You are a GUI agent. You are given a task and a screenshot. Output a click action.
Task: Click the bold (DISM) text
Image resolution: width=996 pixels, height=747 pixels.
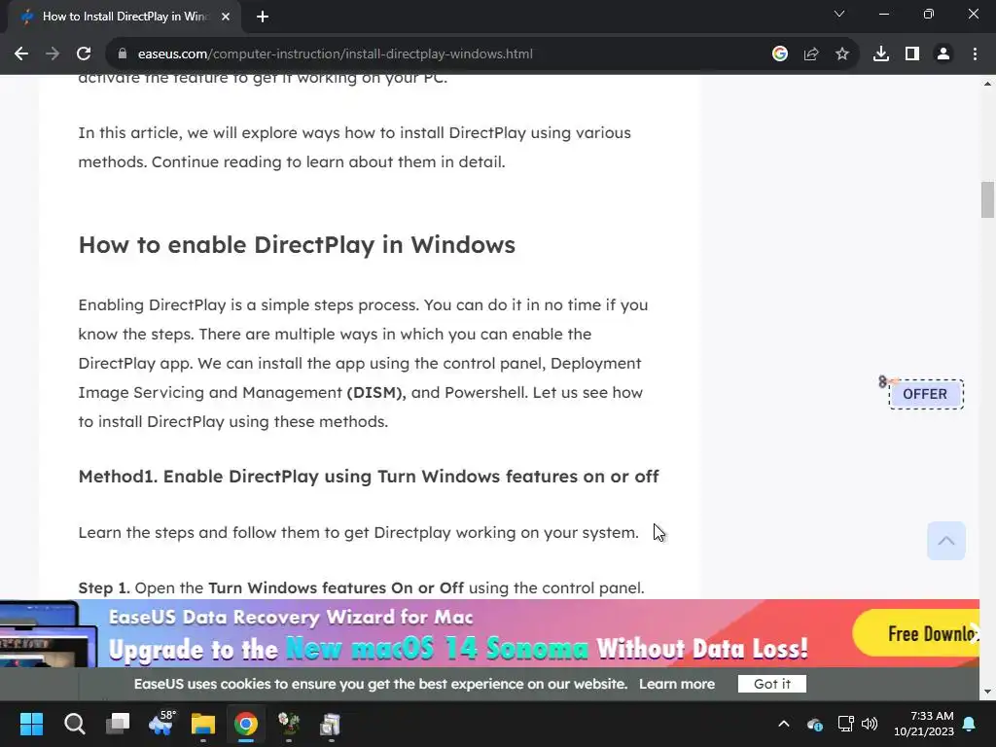coord(374,393)
